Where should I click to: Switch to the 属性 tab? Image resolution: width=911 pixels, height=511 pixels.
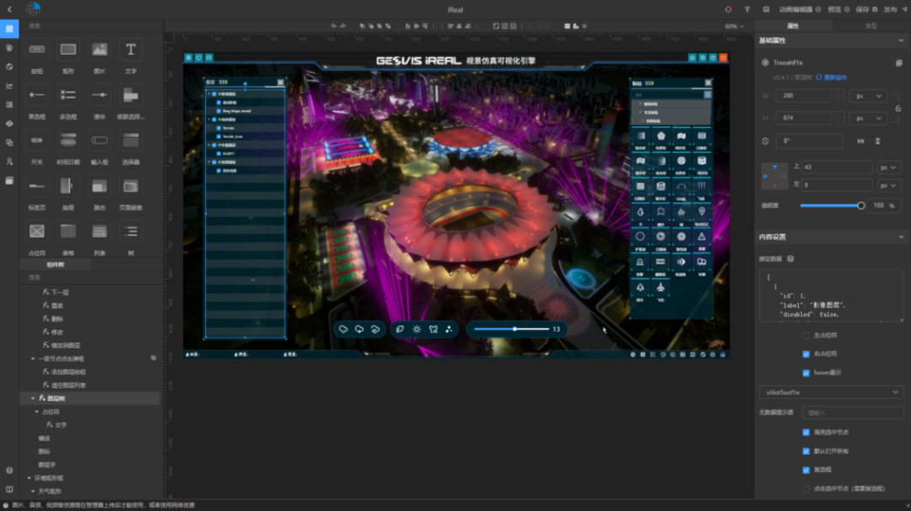[x=792, y=26]
